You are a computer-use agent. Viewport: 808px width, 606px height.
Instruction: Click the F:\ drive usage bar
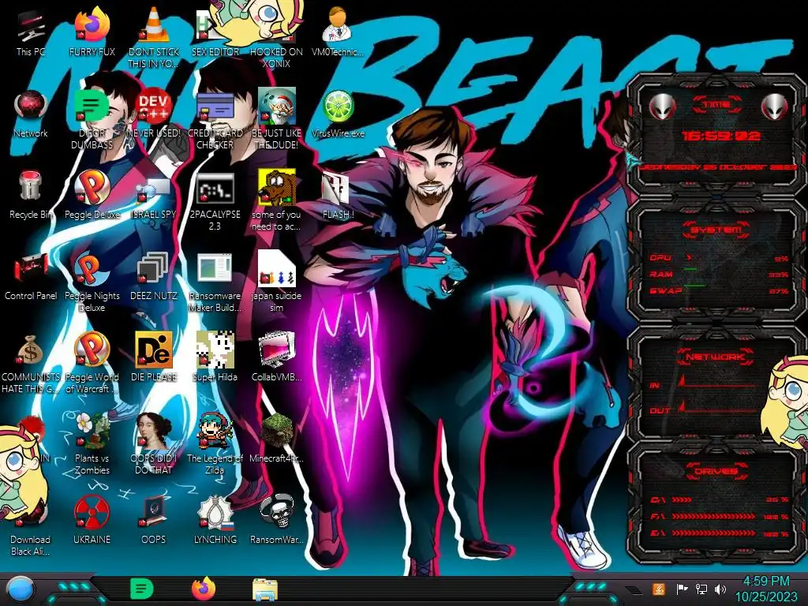720,516
